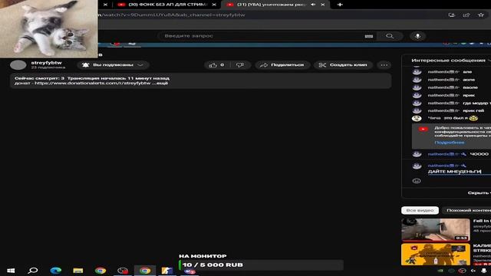The image size is (491, 276).
Task: Click the browser address bar URL
Action: click(x=172, y=15)
